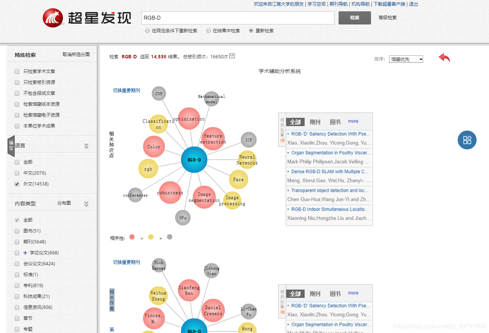This screenshot has width=489, height=333.
Task: Expand related papers arrow in knowledge panel
Action: (282, 140)
